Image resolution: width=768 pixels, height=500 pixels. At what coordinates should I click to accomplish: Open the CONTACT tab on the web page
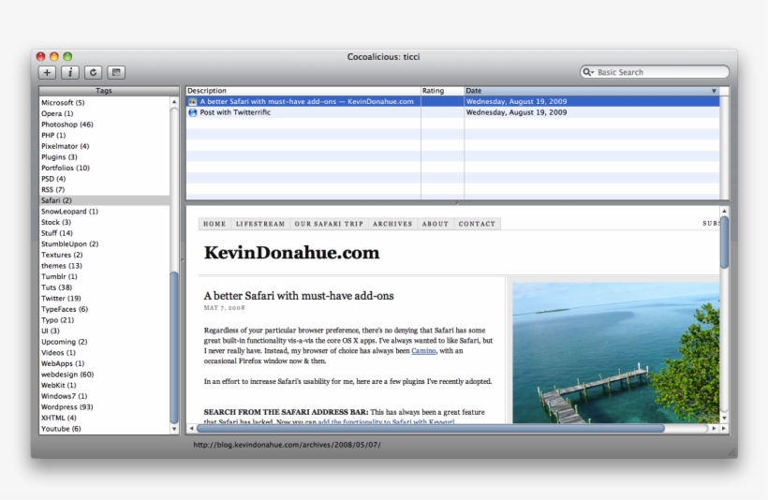[x=477, y=224]
